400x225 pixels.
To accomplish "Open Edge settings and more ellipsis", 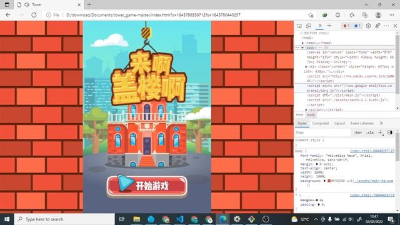I will 392,15.
